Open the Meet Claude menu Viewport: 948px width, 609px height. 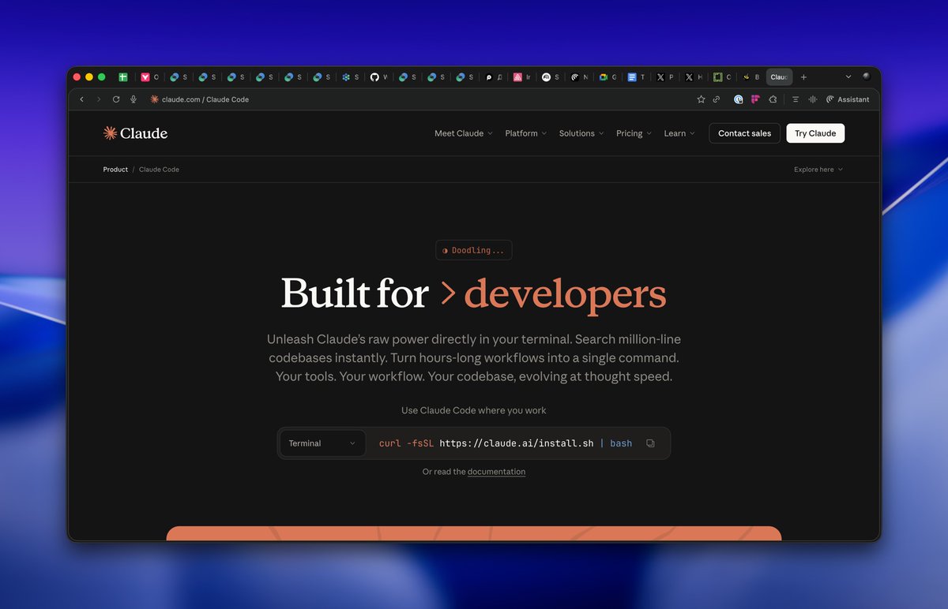[463, 133]
